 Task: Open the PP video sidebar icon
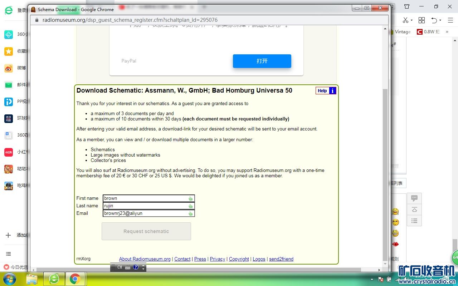tap(9, 102)
